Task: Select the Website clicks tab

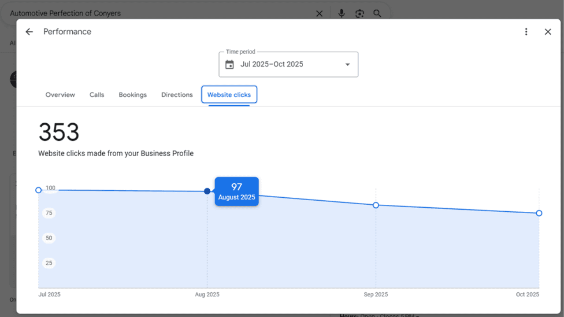Action: tap(229, 95)
